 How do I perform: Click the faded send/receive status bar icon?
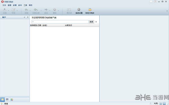click(x=151, y=104)
